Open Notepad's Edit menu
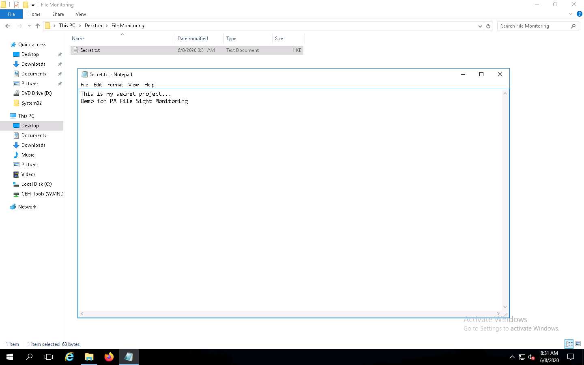This screenshot has width=584, height=365. point(98,85)
